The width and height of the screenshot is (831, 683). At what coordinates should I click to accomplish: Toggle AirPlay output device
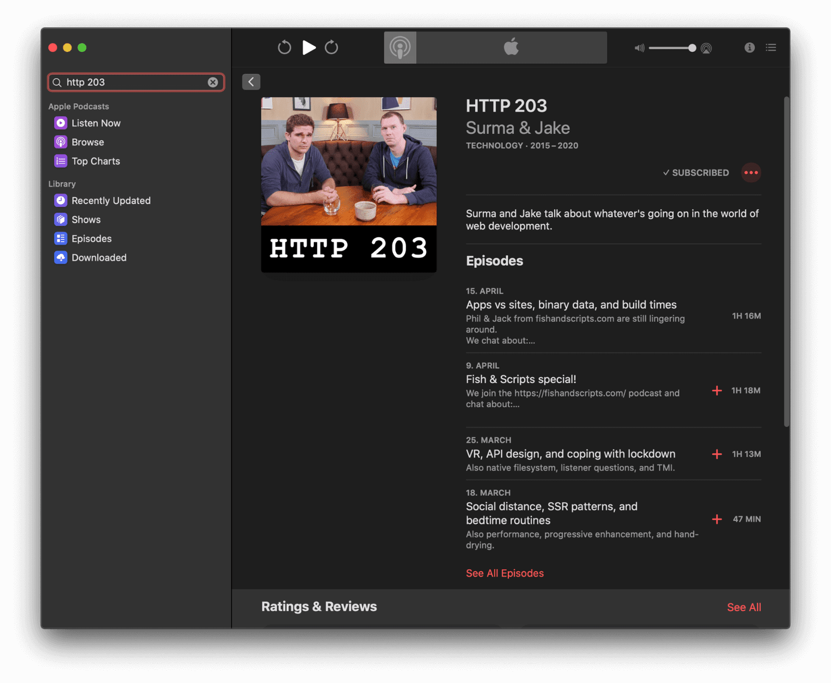tap(706, 48)
